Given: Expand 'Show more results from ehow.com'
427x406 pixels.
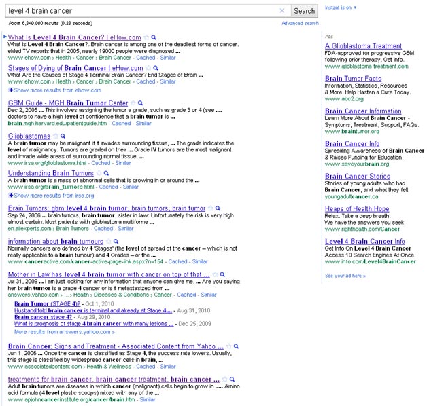Looking at the screenshot, I should (x=57, y=90).
